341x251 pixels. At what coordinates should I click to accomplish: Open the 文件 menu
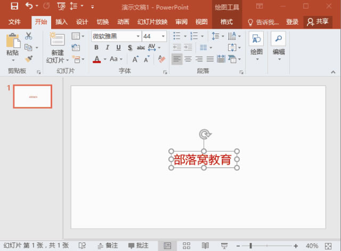[14, 22]
